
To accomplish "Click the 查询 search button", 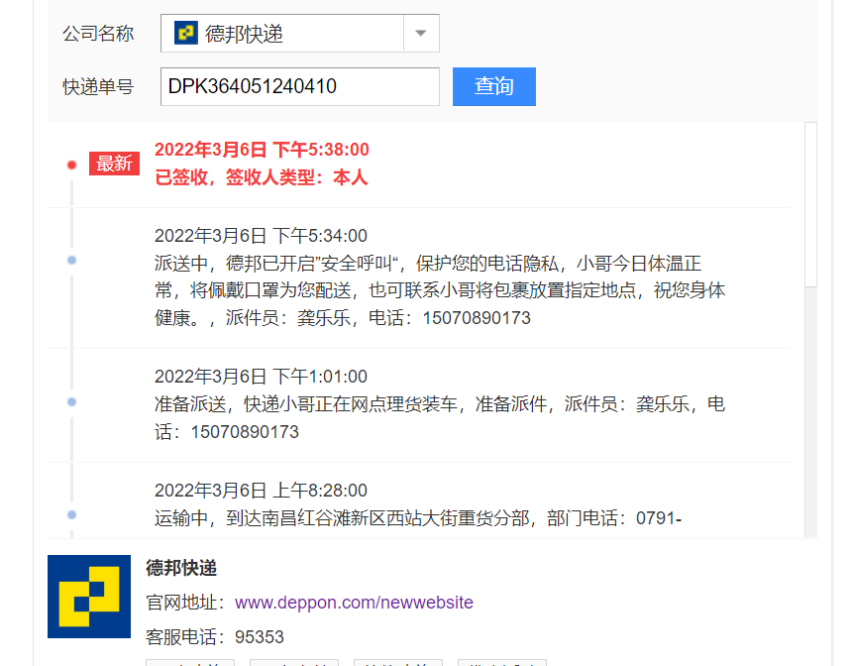I will [494, 86].
